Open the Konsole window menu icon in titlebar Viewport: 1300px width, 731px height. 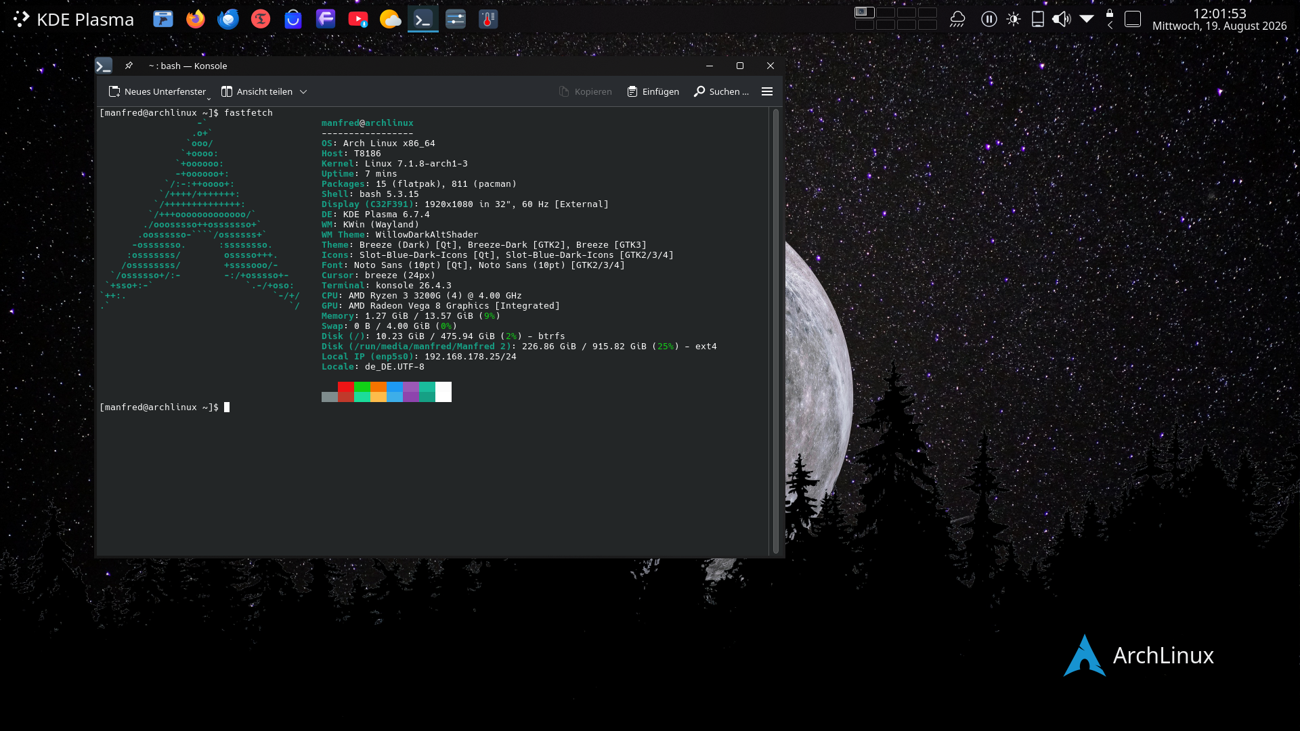[x=104, y=66]
